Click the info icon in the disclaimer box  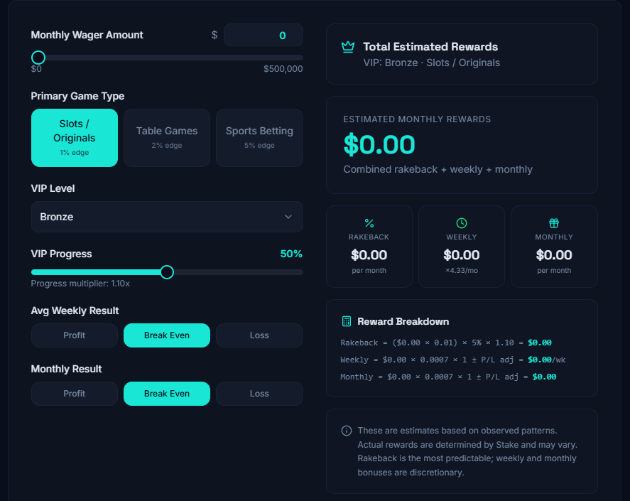[347, 431]
